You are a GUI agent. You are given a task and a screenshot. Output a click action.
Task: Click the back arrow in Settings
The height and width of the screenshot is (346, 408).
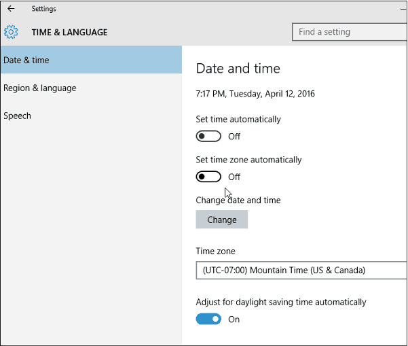[11, 9]
